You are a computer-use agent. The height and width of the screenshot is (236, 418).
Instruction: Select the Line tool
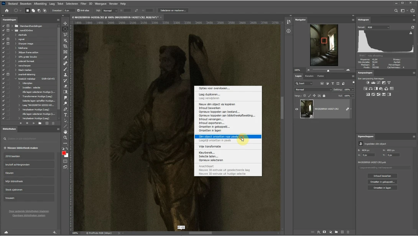click(65, 126)
